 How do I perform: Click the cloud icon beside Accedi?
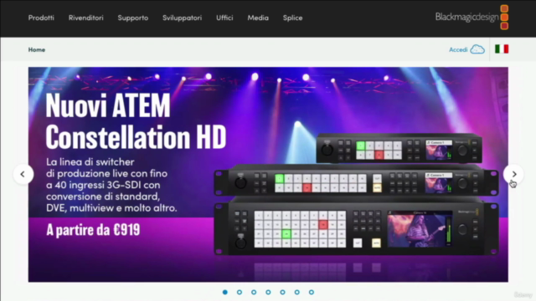pos(477,49)
